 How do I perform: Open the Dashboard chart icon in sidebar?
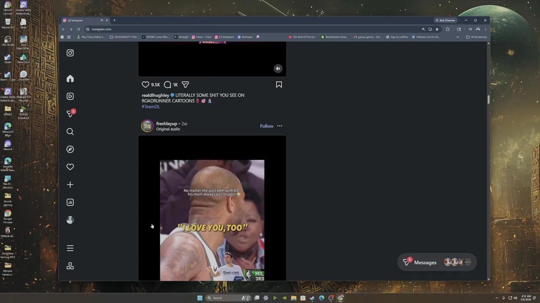click(70, 202)
